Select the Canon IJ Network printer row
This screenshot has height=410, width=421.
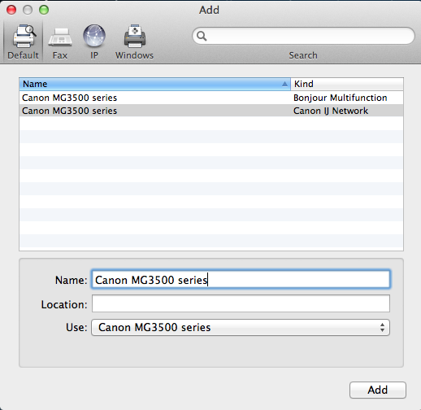(211, 111)
